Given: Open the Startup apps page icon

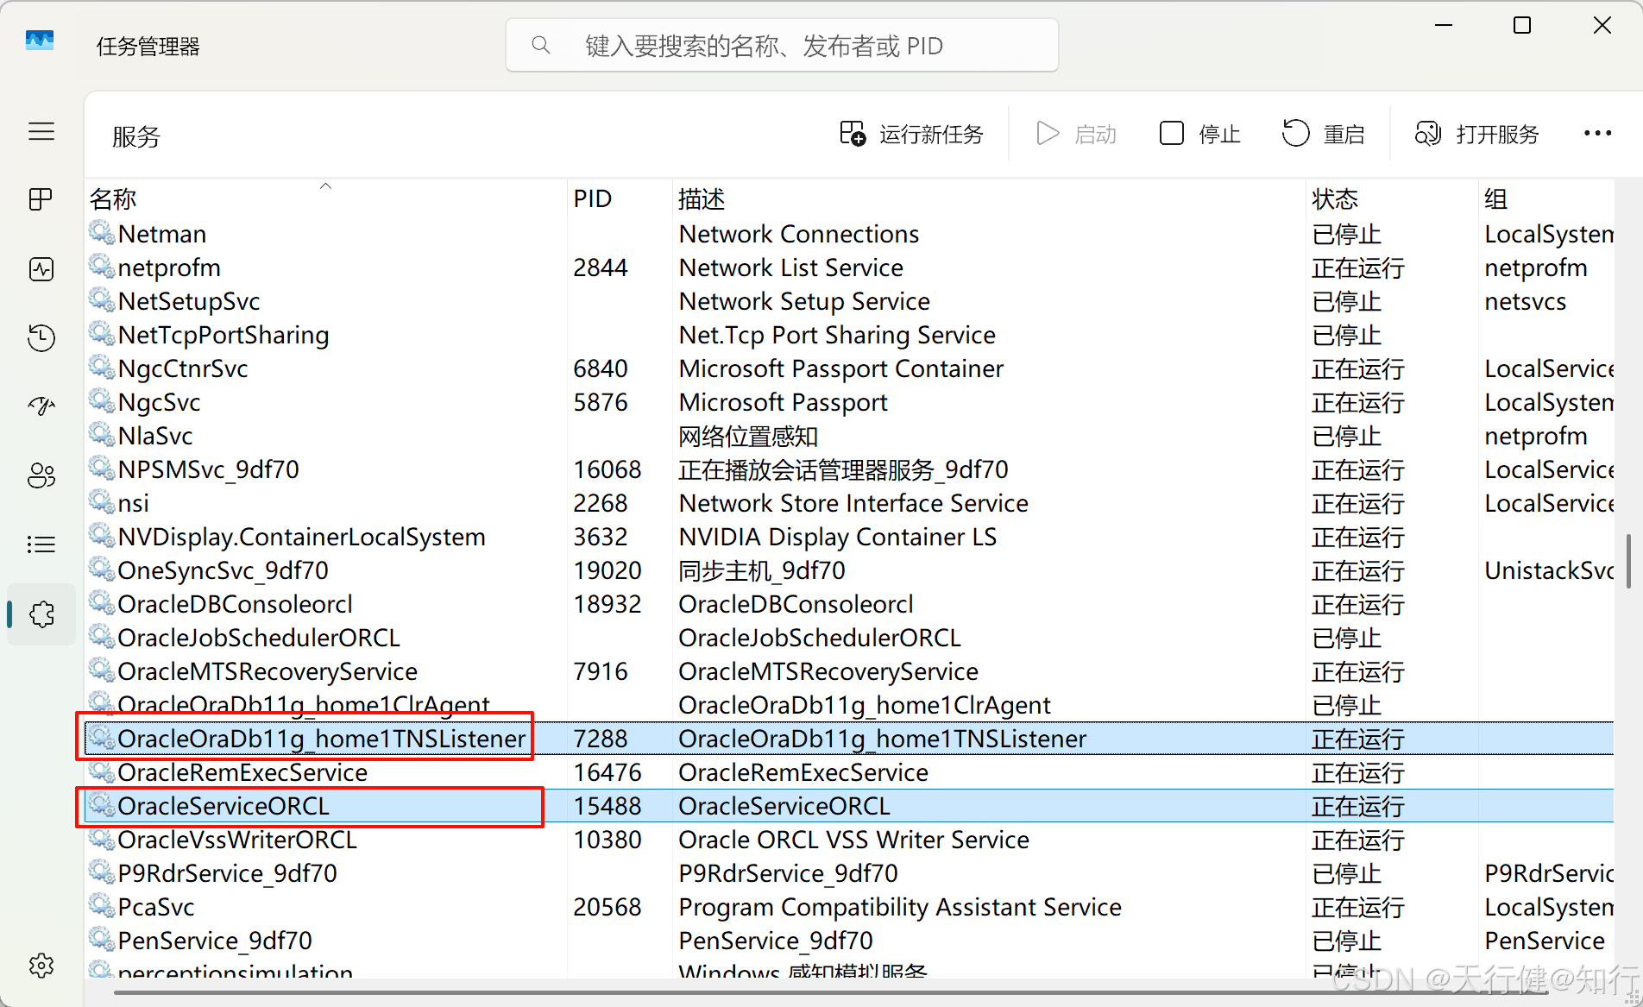Looking at the screenshot, I should (41, 406).
